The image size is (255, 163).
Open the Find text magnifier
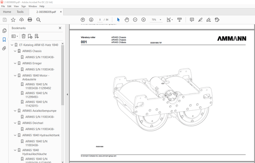tap(38, 20)
